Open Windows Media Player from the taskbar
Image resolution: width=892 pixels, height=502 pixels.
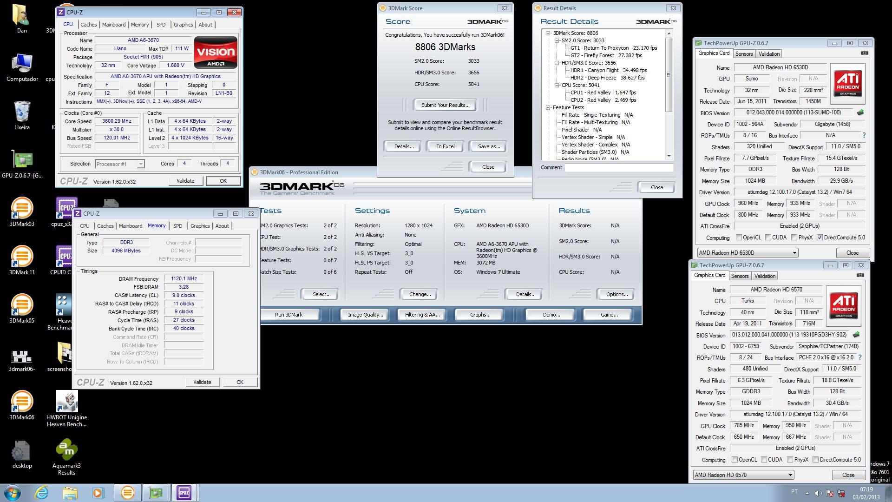point(98,493)
